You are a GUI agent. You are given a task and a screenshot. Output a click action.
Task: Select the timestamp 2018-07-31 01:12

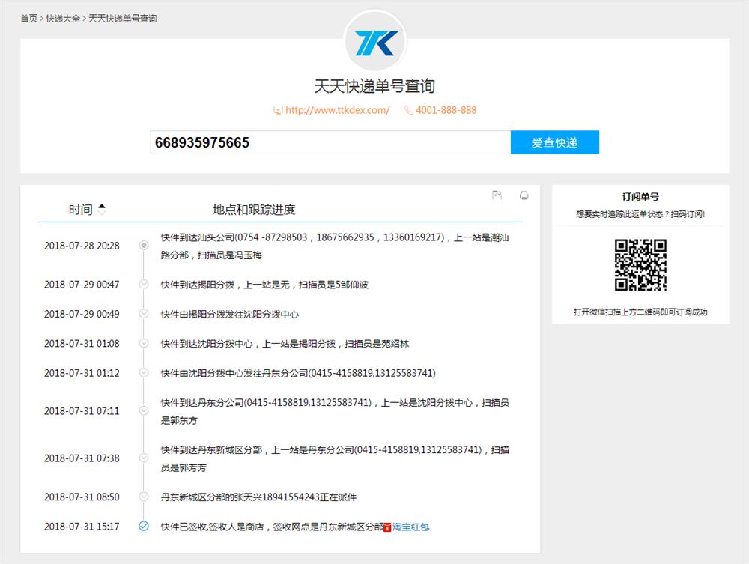tap(82, 373)
